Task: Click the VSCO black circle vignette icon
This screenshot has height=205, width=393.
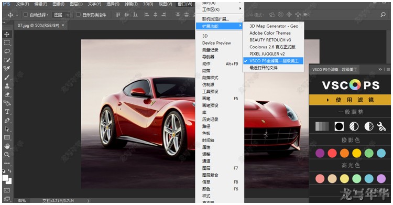Action: (x=339, y=126)
